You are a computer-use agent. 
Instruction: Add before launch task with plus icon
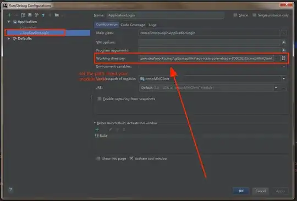[x=97, y=130]
